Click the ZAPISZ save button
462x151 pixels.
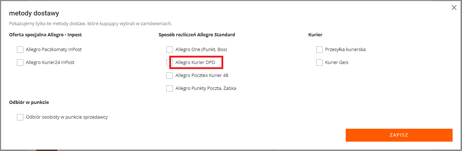click(x=399, y=135)
